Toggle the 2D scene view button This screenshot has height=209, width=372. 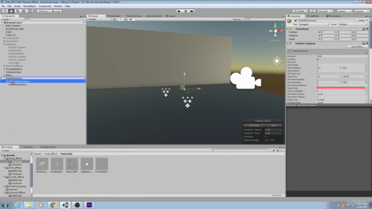coord(115,19)
